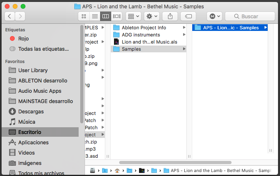Viewport: 280px width, 176px height.
Task: Click the Buscar search field
Action: click(250, 16)
